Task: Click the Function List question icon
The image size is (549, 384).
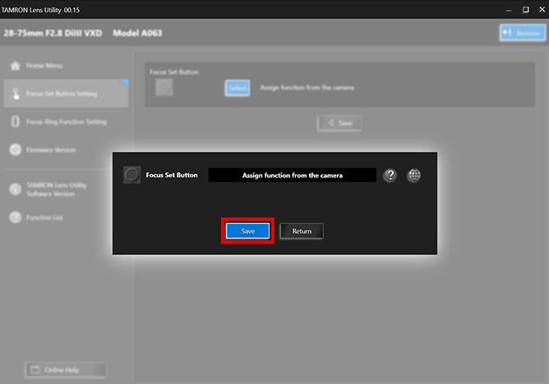Action: [15, 217]
